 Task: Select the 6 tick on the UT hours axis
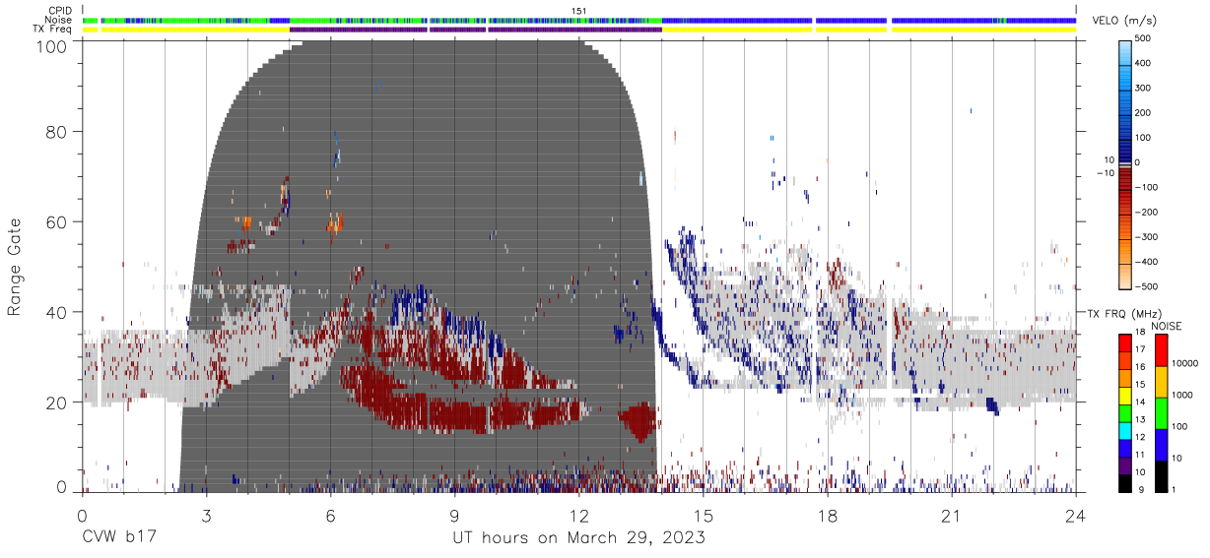coord(331,515)
